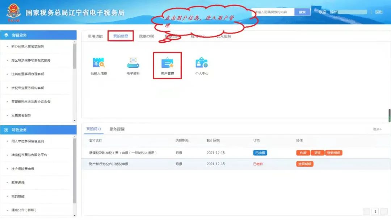Click the 套餐业务 section header icon

[6, 35]
